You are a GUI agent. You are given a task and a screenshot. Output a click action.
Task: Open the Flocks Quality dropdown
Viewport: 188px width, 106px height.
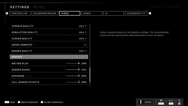coord(83,38)
